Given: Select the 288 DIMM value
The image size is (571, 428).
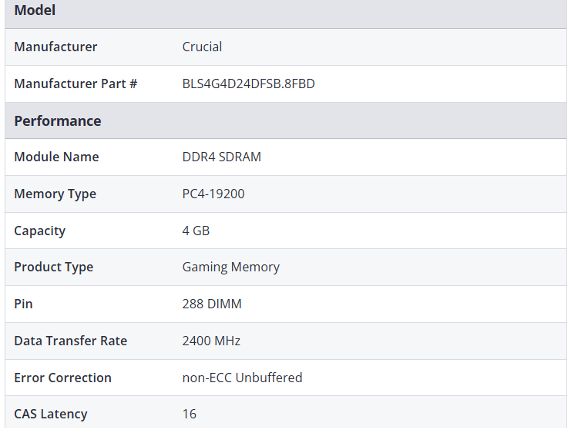Looking at the screenshot, I should tap(212, 304).
